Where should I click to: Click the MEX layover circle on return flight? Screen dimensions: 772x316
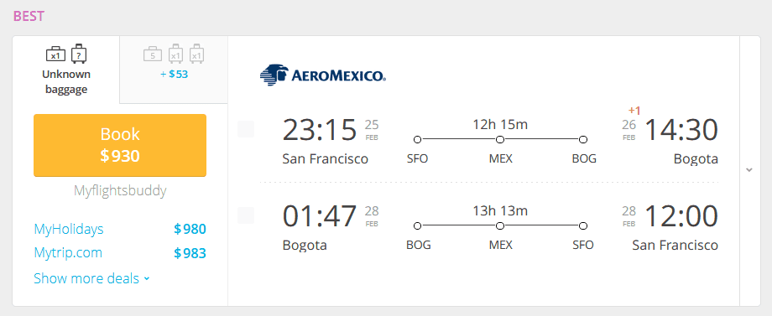coord(500,226)
